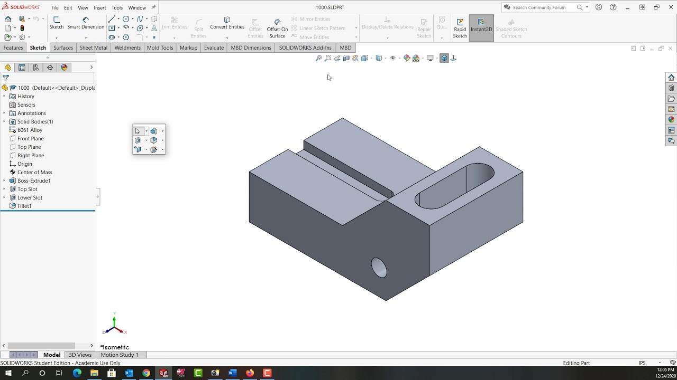Click the Search Community Forum box
Viewport: 677px width, 380px height.
[545, 7]
